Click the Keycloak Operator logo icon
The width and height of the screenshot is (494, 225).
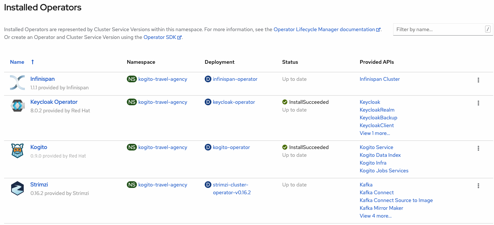[17, 105]
